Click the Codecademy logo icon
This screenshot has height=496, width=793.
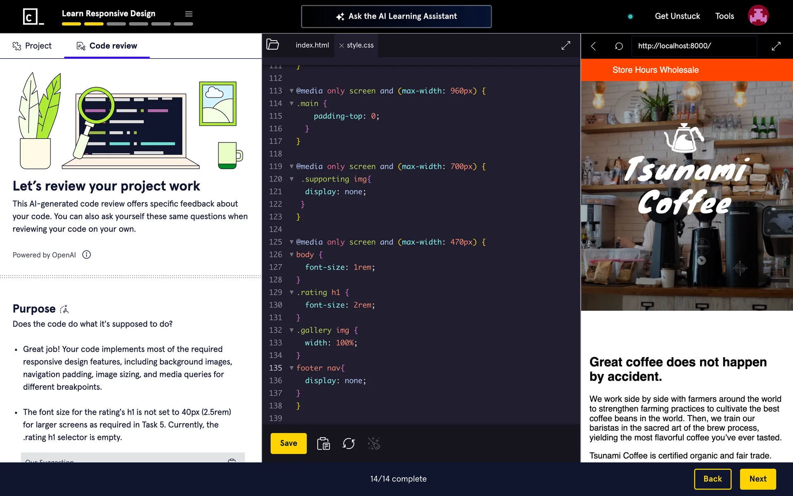33,17
